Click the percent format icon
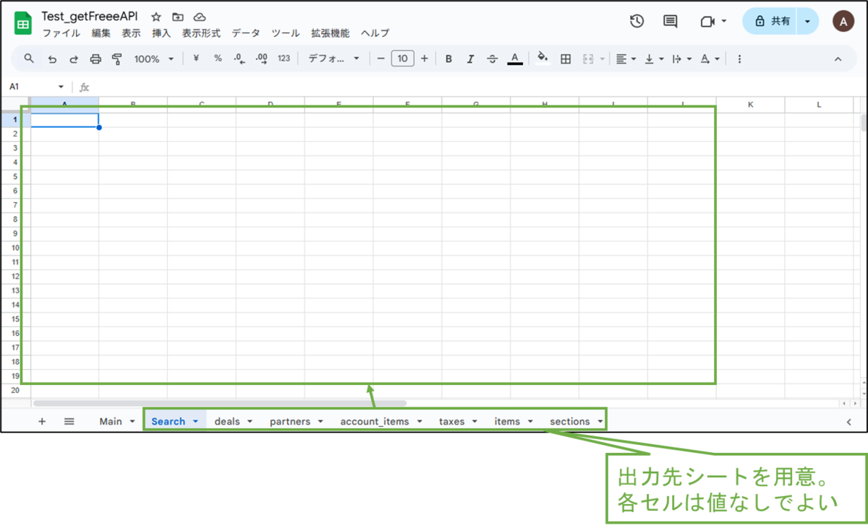Screen dimensions: 868x528 coord(217,59)
